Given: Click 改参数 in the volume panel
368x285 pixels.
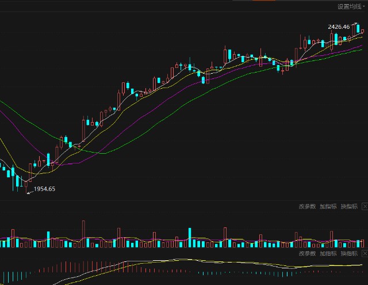Looking at the screenshot, I should pos(307,206).
